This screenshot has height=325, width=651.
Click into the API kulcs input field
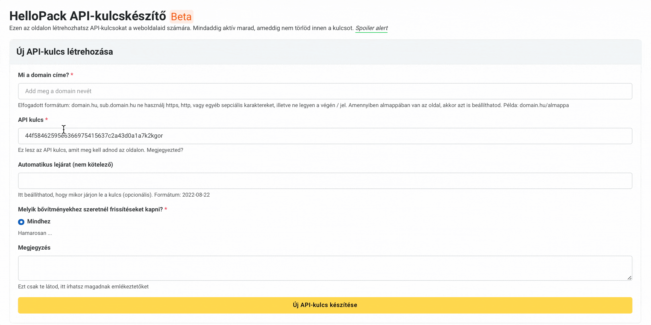pos(325,136)
